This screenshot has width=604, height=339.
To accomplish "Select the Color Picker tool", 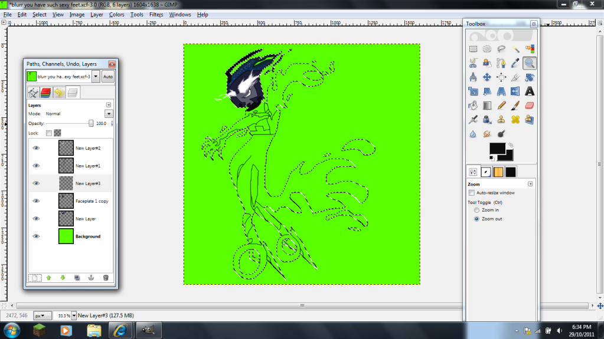I will (515, 63).
